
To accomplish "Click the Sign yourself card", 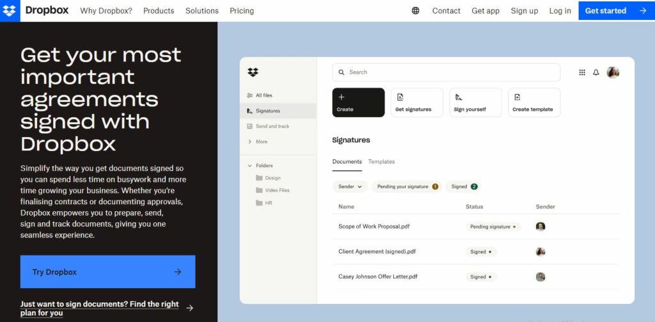I will coord(475,102).
